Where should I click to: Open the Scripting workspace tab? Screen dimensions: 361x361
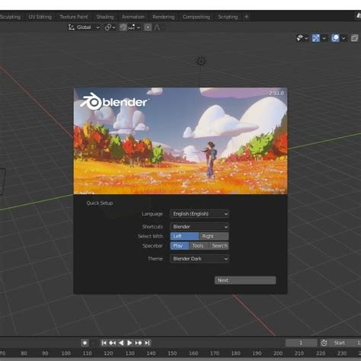(228, 17)
